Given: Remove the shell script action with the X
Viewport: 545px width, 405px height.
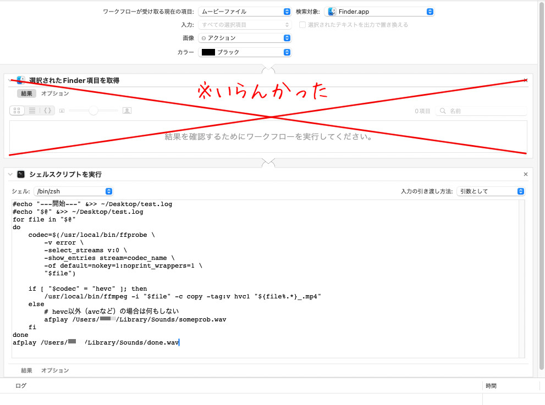Looking at the screenshot, I should pos(525,174).
